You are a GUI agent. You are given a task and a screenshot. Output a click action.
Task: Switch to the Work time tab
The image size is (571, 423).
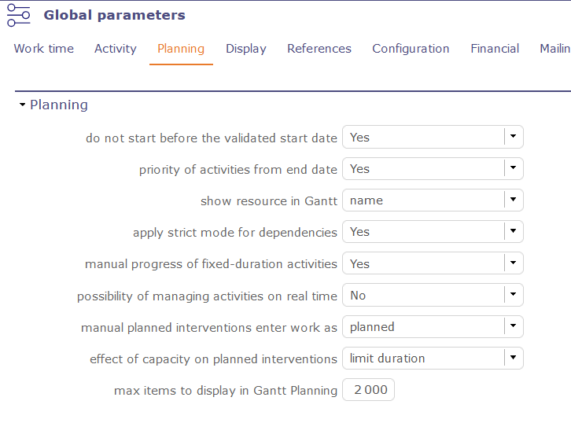coord(44,49)
